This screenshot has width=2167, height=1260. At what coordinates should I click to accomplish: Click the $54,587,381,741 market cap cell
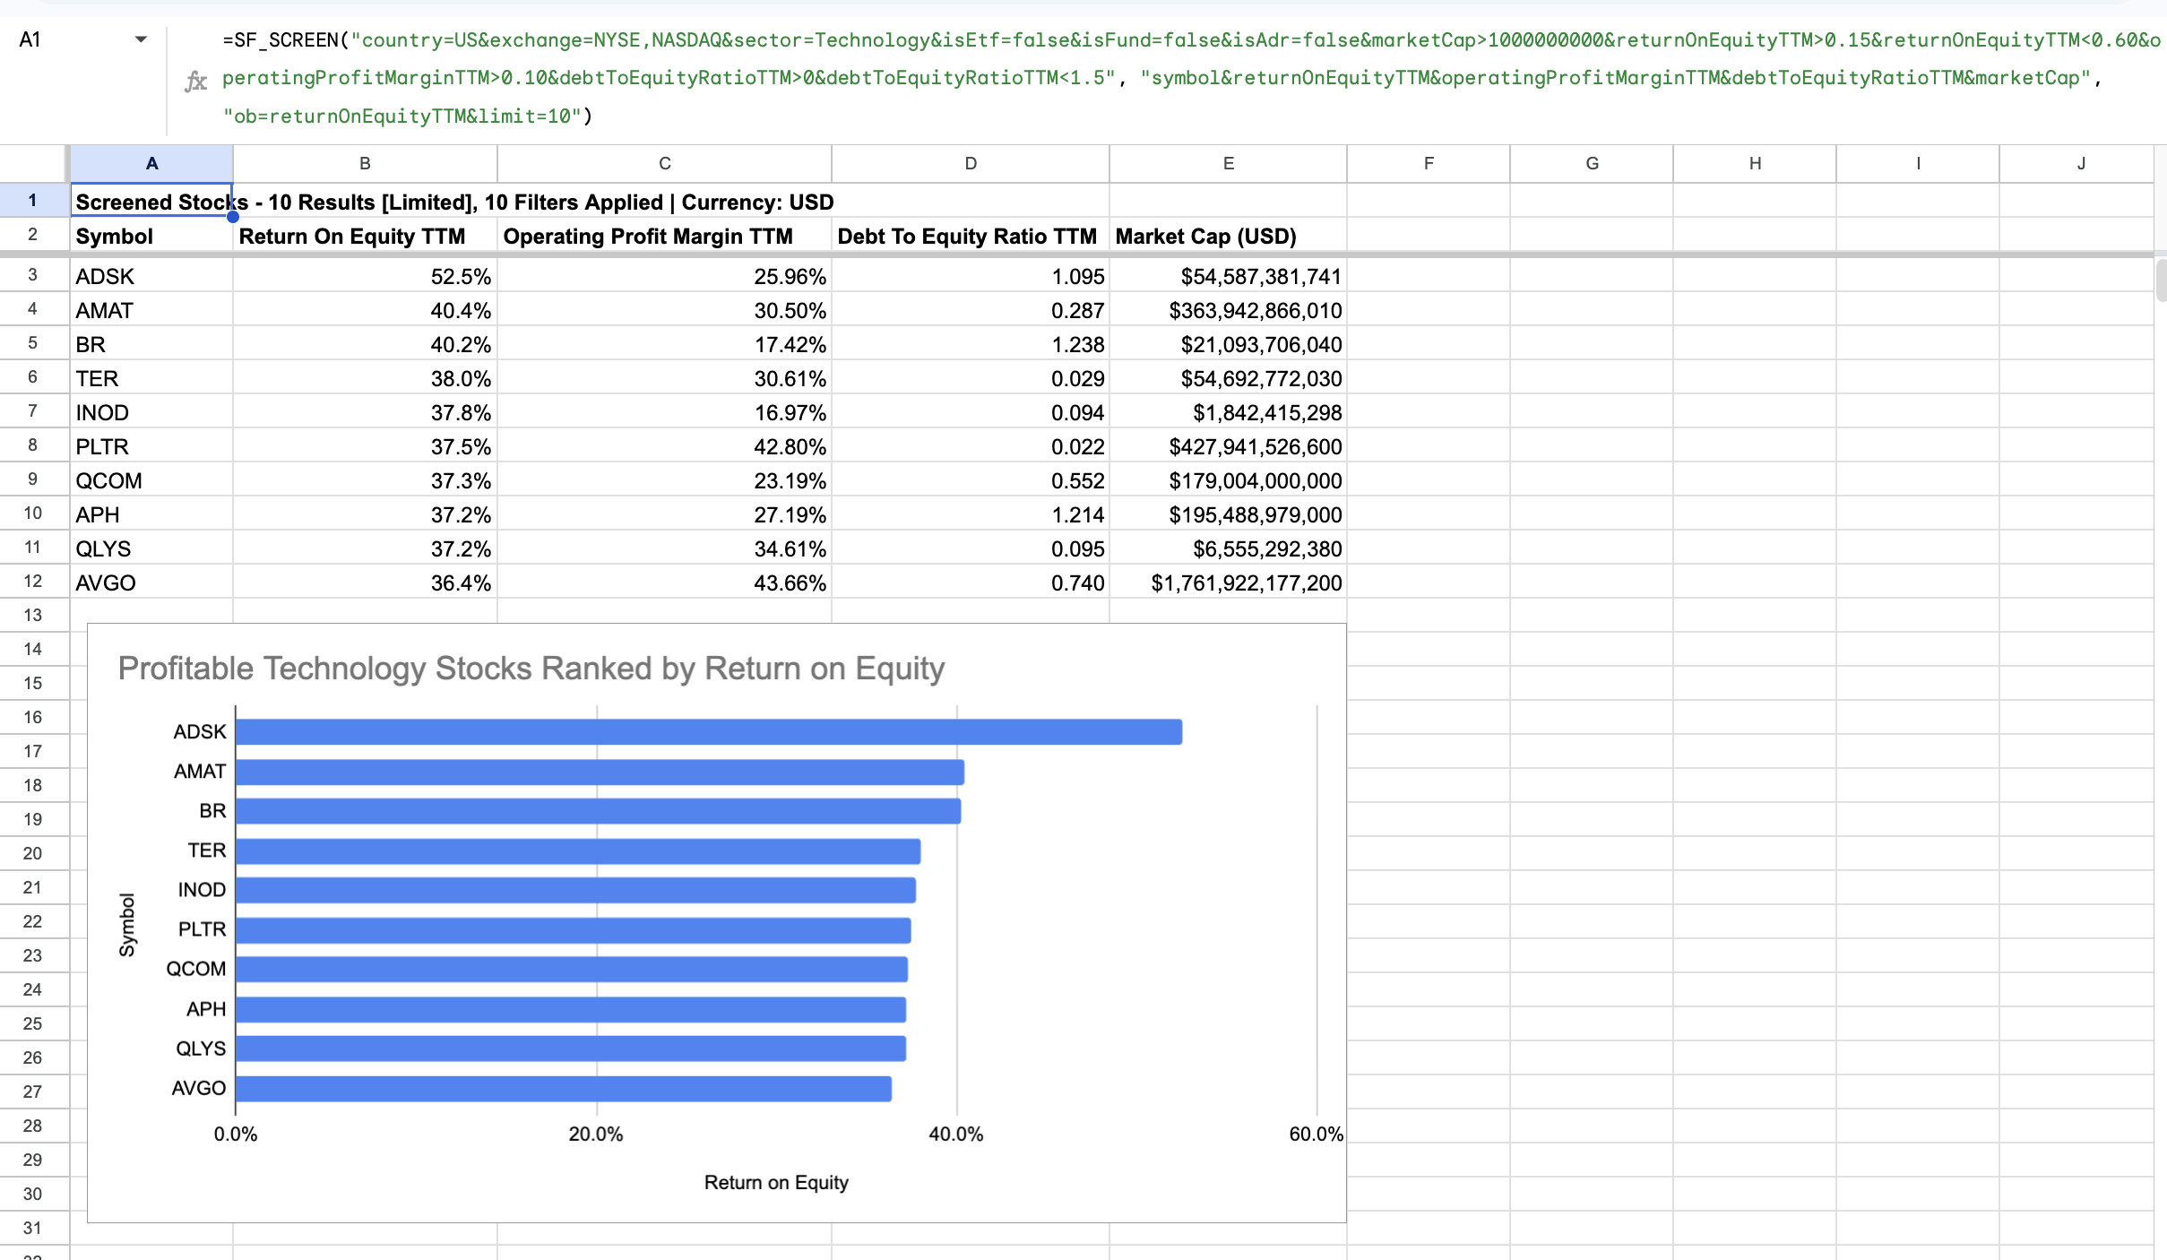pos(1228,276)
